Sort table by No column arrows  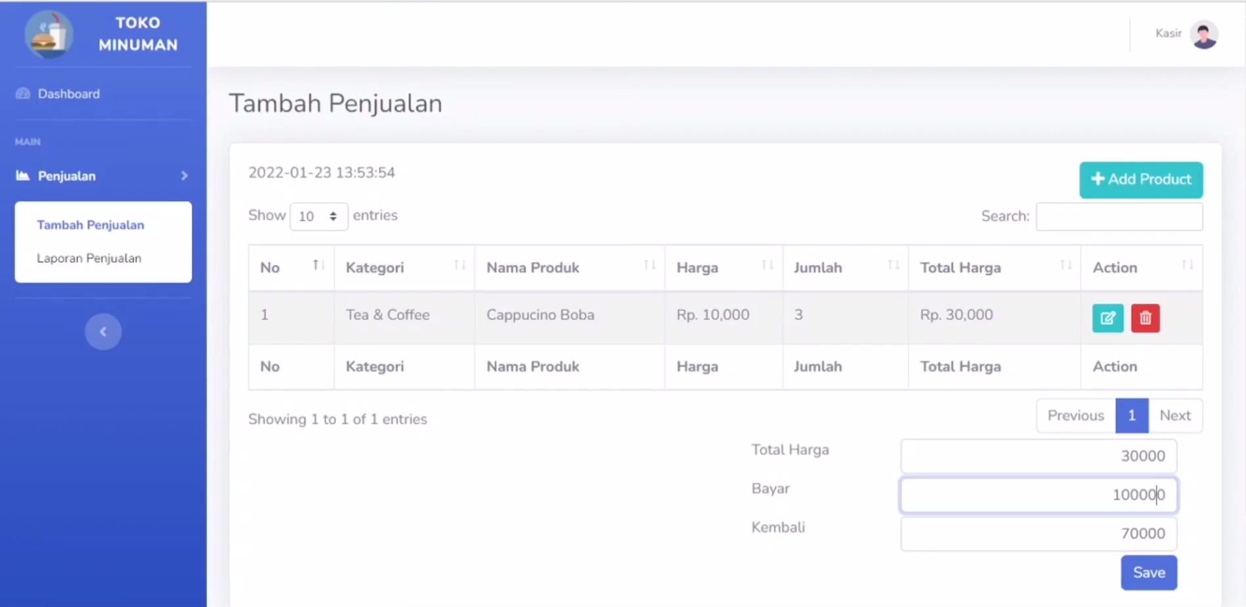click(x=318, y=265)
